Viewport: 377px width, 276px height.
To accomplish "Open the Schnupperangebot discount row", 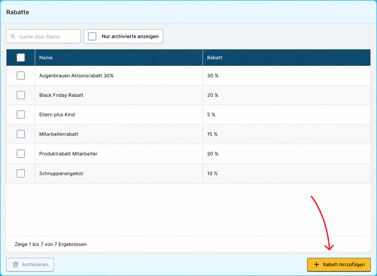I will (188, 173).
